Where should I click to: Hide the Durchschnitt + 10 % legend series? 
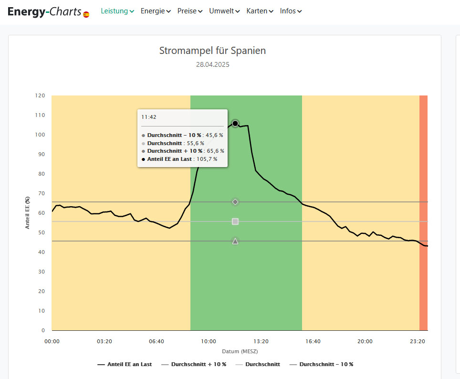[194, 364]
